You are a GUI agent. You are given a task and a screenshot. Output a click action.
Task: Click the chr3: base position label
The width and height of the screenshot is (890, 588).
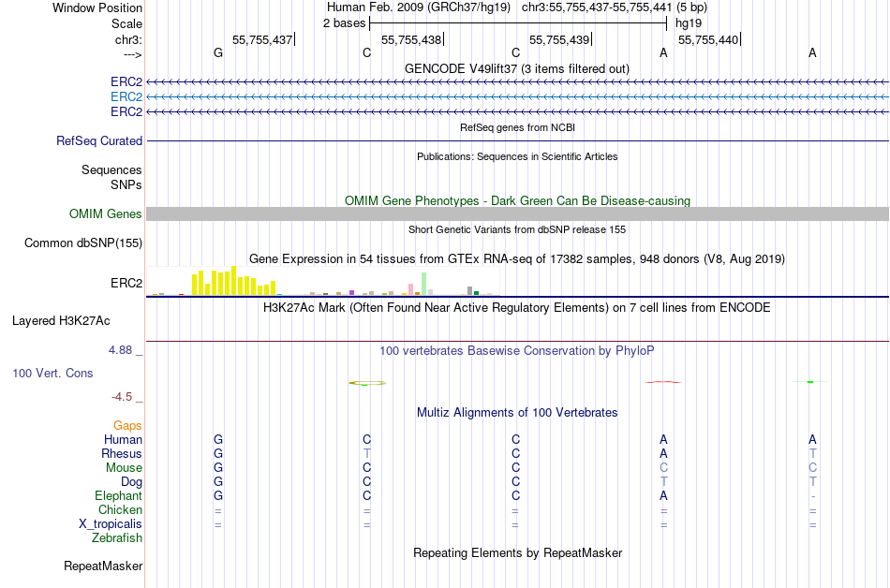tap(128, 39)
